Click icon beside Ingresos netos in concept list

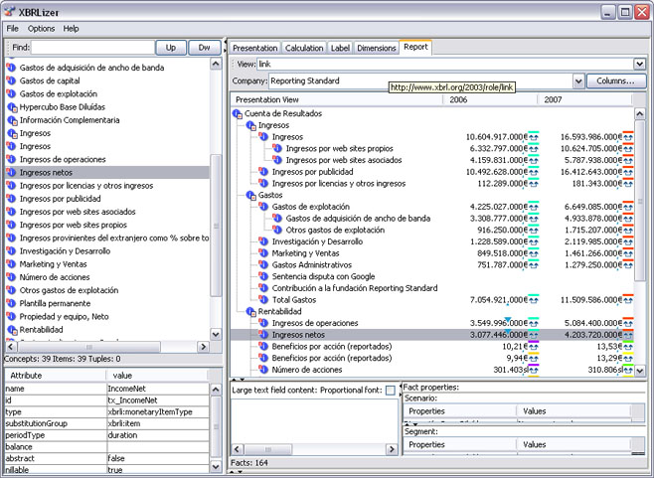coord(11,172)
